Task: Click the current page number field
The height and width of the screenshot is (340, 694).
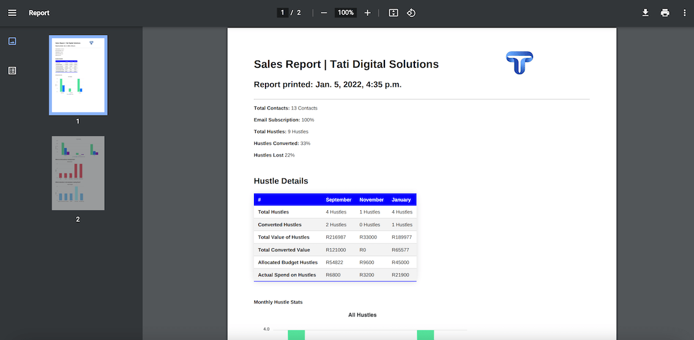Action: coord(282,13)
